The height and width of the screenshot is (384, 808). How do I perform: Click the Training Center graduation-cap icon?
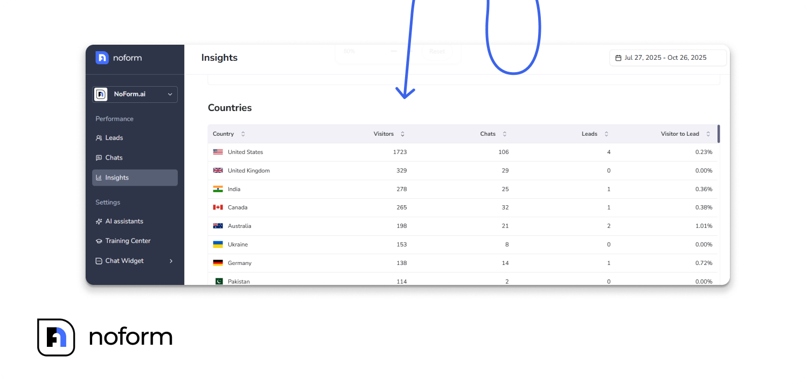tap(100, 241)
